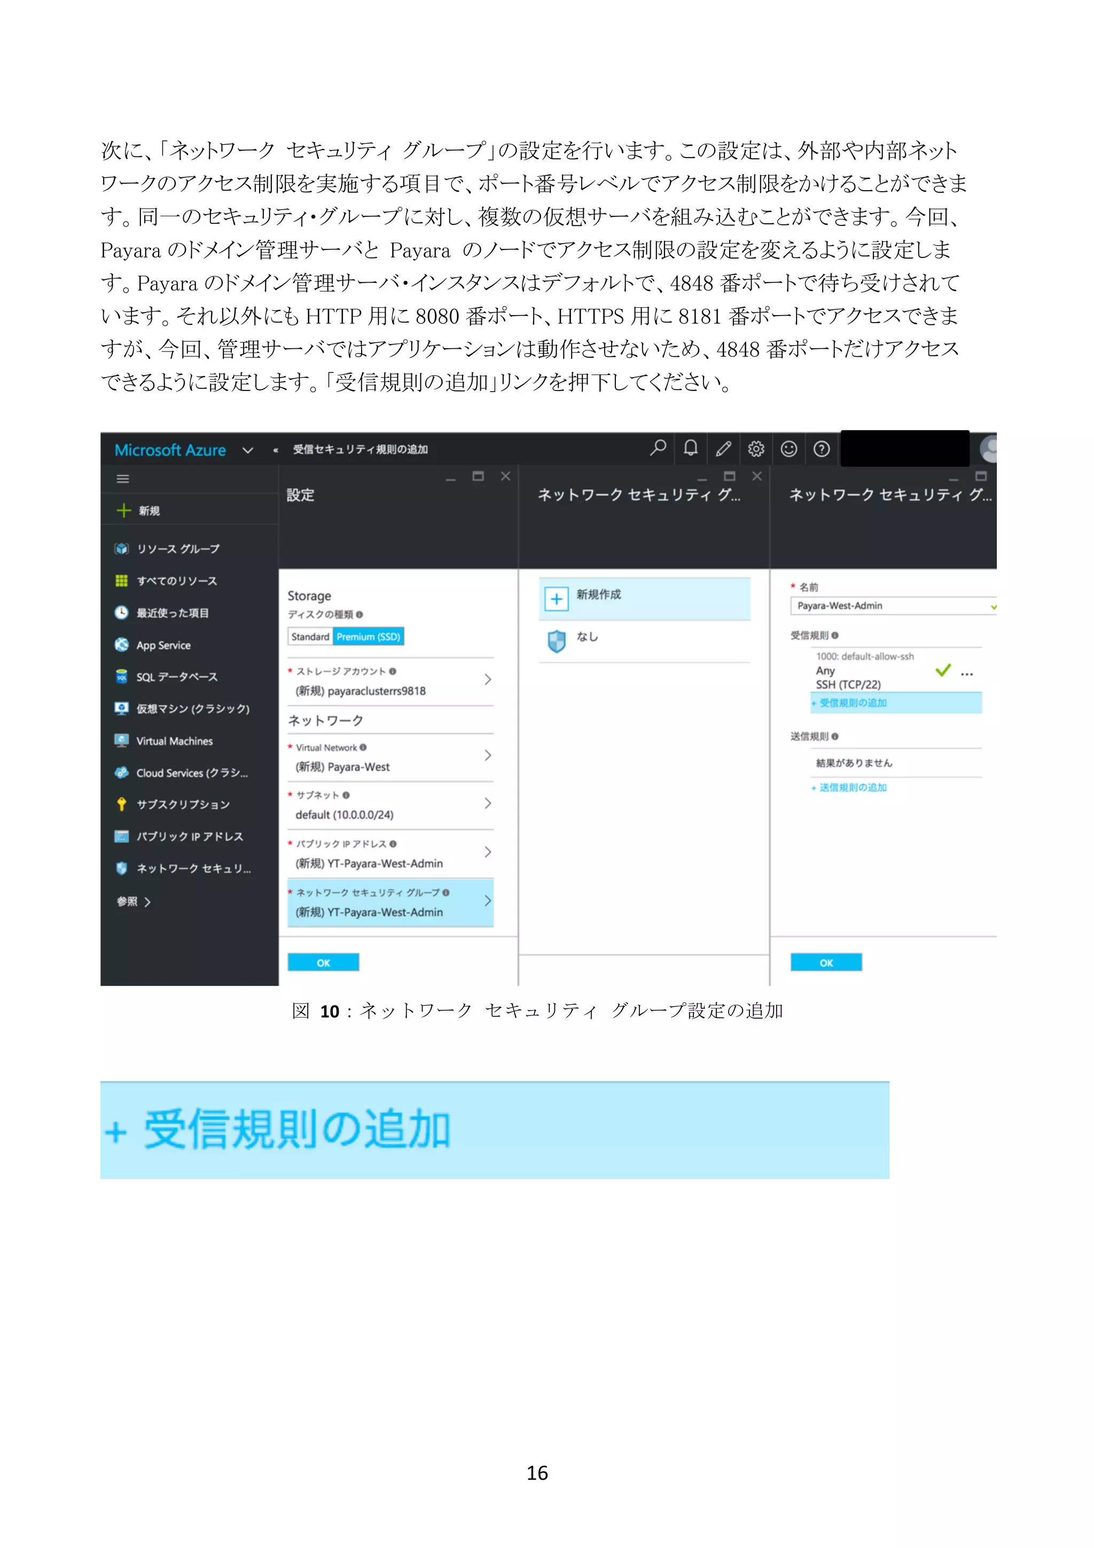
Task: Click the smiley feedback icon
Action: tap(788, 448)
